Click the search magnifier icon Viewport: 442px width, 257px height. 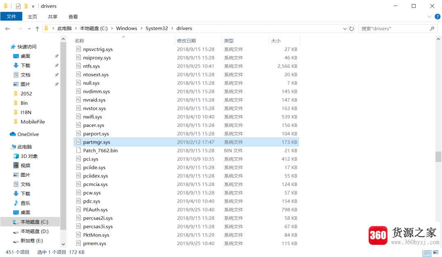(x=432, y=29)
